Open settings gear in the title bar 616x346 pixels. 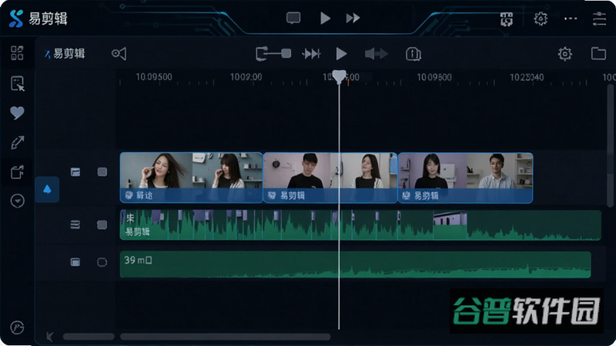pos(541,18)
